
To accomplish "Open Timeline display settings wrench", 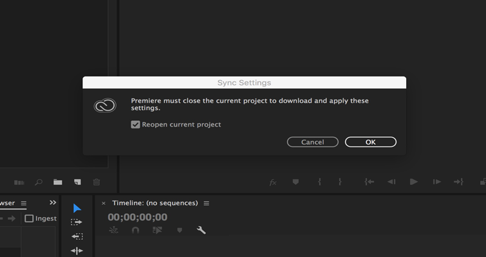I will pyautogui.click(x=201, y=230).
